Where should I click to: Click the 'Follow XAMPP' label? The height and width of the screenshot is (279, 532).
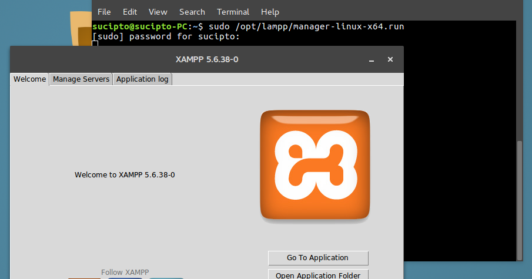click(x=125, y=272)
